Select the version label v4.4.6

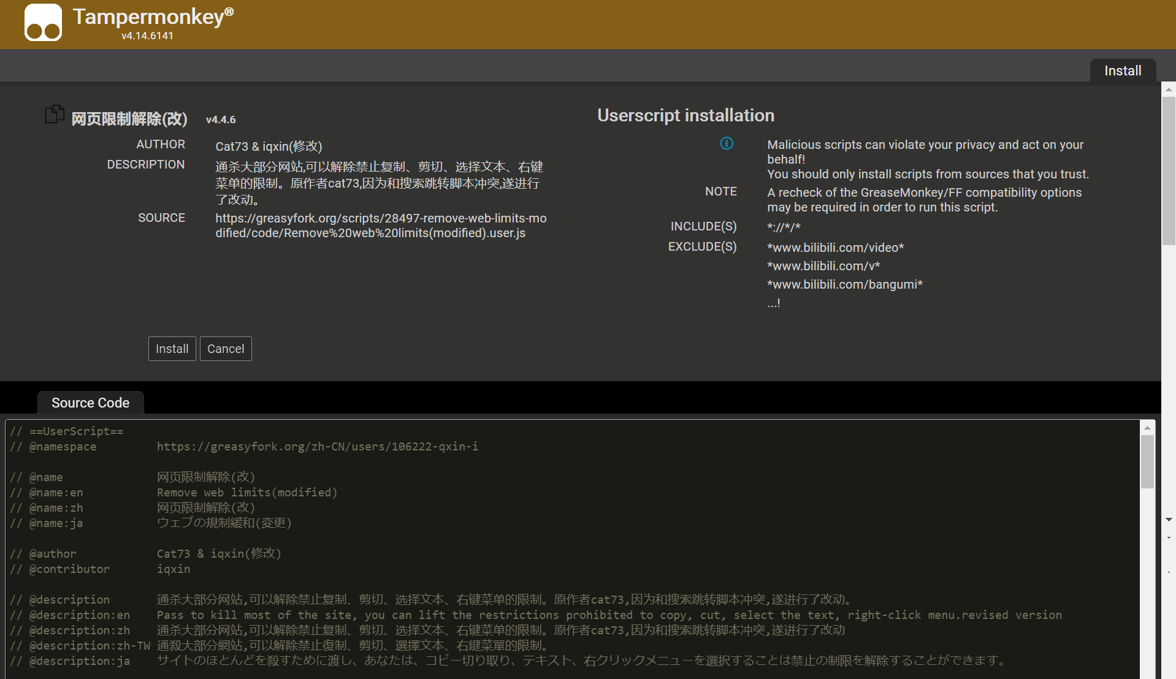pos(221,119)
